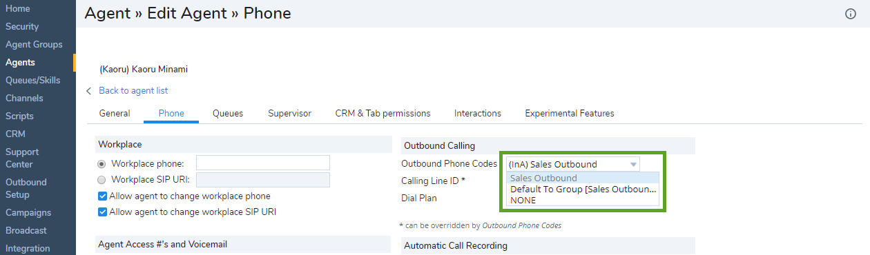The width and height of the screenshot is (870, 255).
Task: Switch to the General tab
Action: 115,113
